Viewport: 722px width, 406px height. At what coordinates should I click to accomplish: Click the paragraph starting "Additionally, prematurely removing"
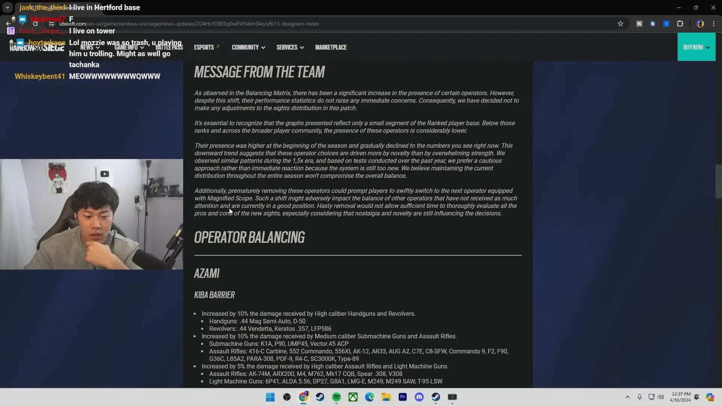(x=356, y=202)
